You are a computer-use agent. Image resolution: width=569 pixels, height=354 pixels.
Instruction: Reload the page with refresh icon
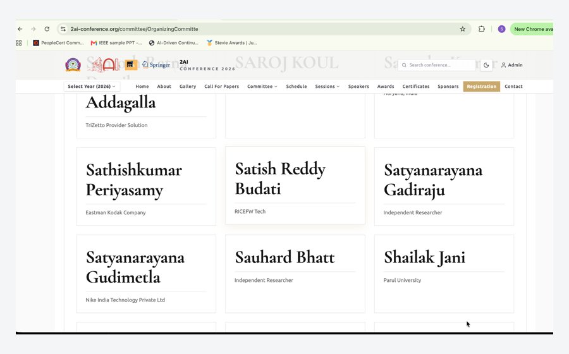[47, 29]
